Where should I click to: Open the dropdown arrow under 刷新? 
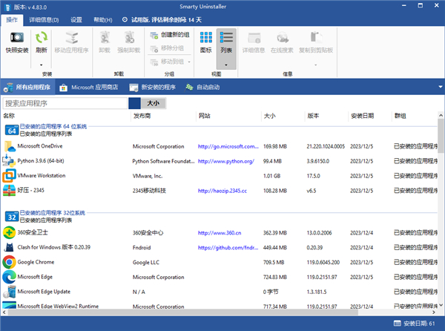click(x=42, y=64)
